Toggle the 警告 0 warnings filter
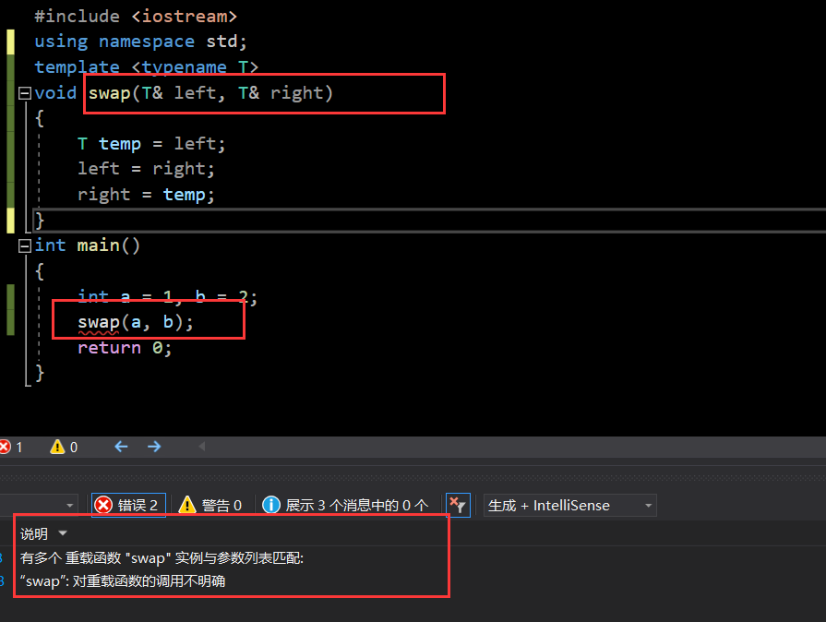826x622 pixels. click(x=210, y=505)
